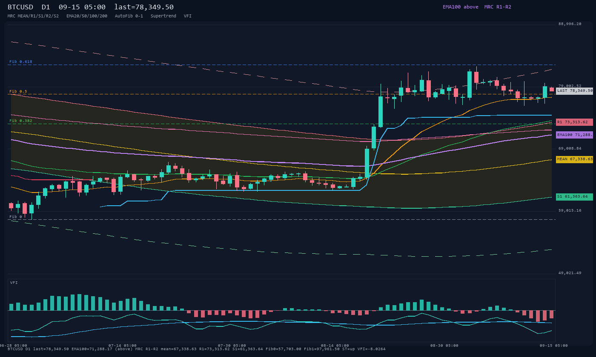Click the BTCUSD symbol title
Image resolution: width=596 pixels, height=357 pixels.
[20, 7]
